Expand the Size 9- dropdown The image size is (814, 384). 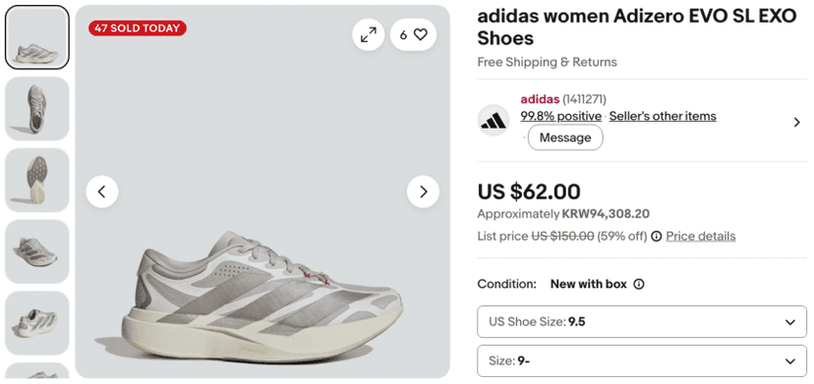(x=642, y=360)
